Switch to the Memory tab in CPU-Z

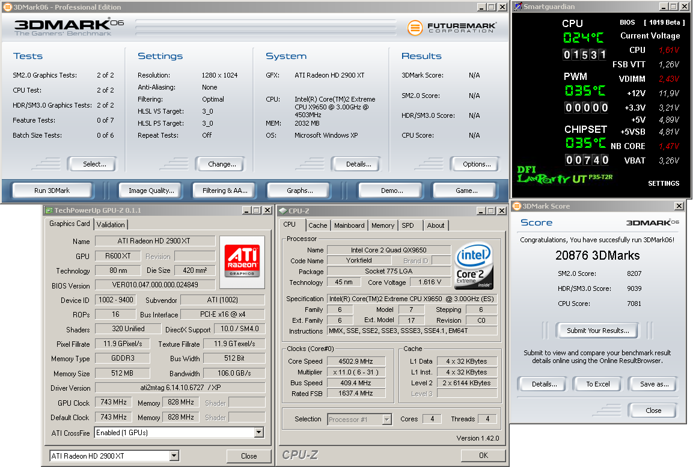383,225
